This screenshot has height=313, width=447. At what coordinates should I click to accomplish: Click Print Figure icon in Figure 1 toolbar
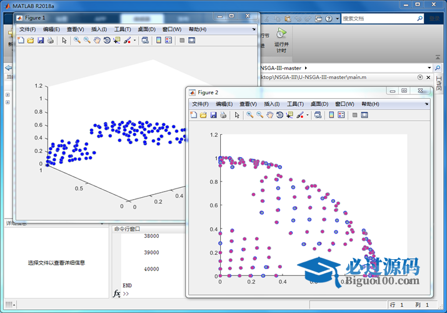[51, 41]
